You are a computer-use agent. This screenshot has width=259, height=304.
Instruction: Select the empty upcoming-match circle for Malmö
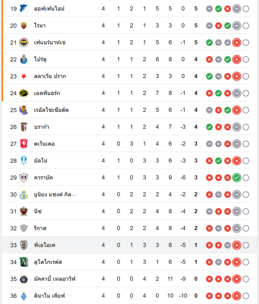pyautogui.click(x=246, y=161)
